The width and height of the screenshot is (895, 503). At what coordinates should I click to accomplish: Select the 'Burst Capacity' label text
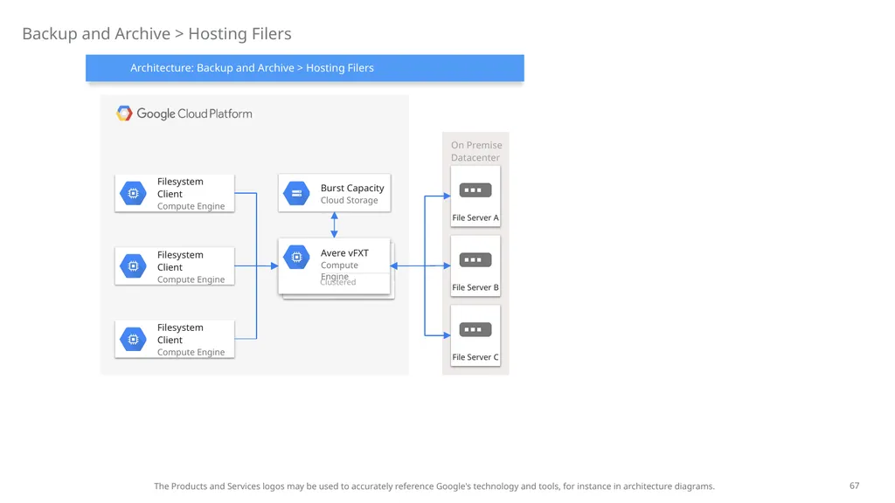(352, 188)
